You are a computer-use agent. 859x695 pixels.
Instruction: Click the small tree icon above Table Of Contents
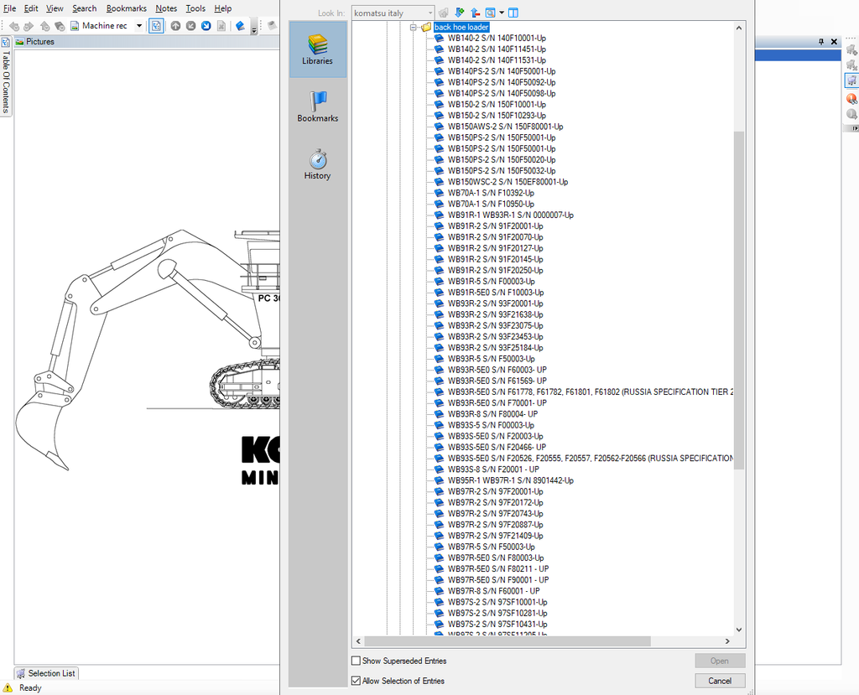pos(6,42)
